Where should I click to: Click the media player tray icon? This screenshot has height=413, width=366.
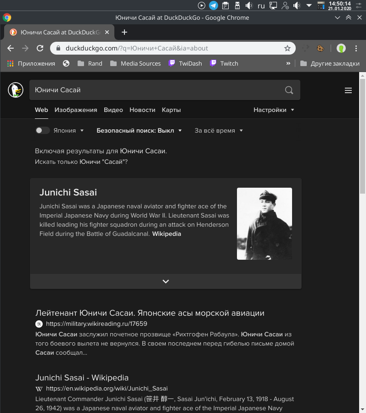click(202, 5)
